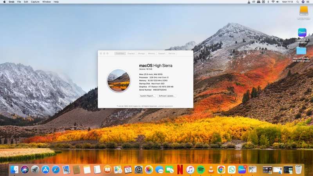Click the Siri icon in the menu bar
Image resolution: width=313 pixels, height=176 pixels.
point(303,2)
